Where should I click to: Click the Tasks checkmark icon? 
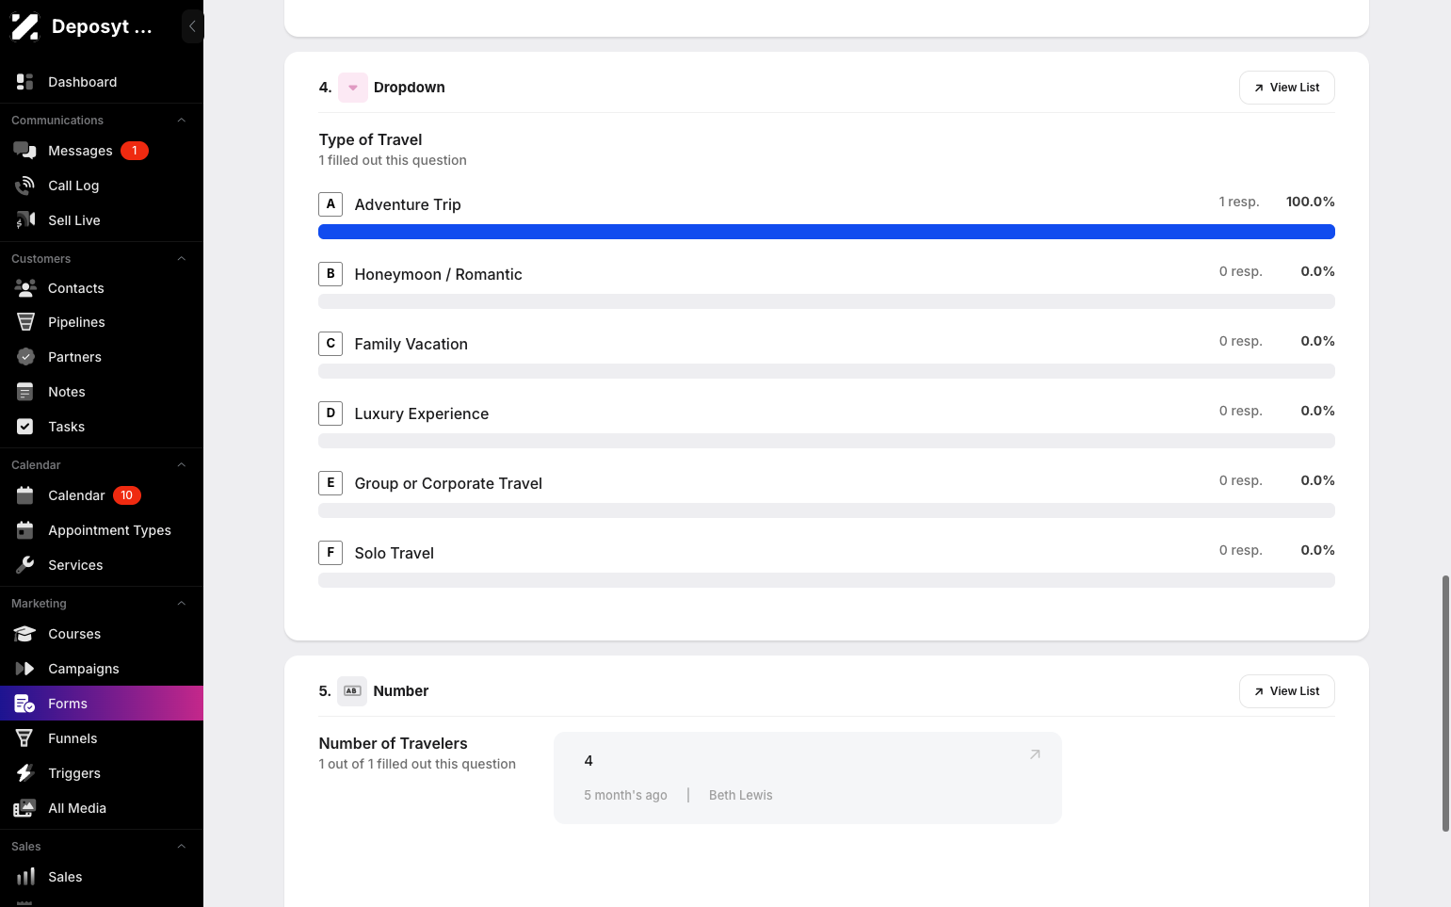(25, 427)
